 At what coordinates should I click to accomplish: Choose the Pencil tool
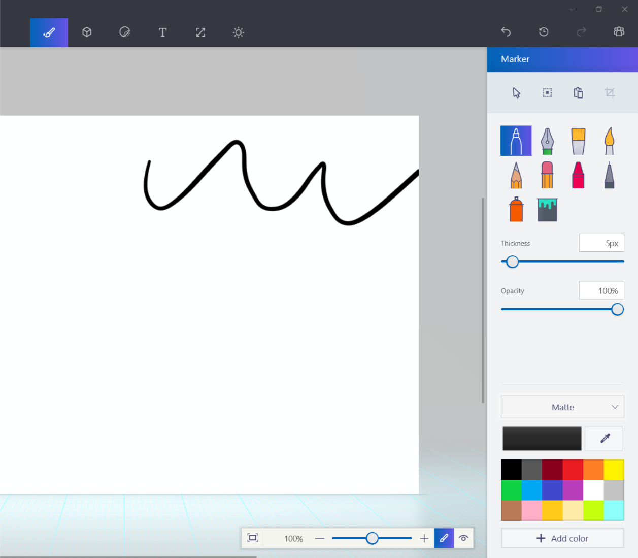(x=516, y=175)
